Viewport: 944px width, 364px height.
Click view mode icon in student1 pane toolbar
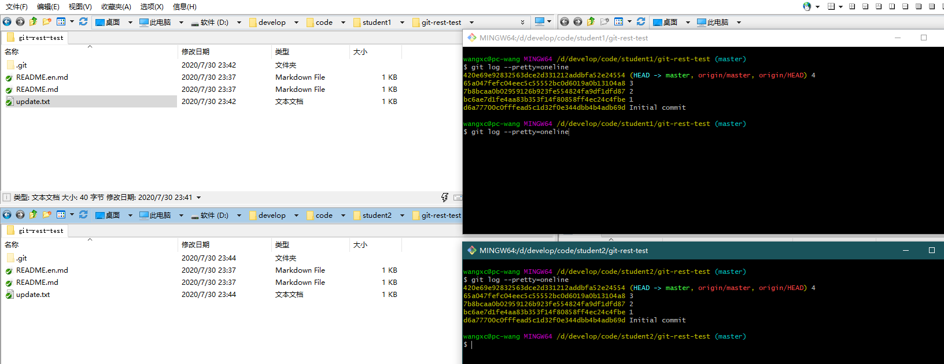point(61,22)
